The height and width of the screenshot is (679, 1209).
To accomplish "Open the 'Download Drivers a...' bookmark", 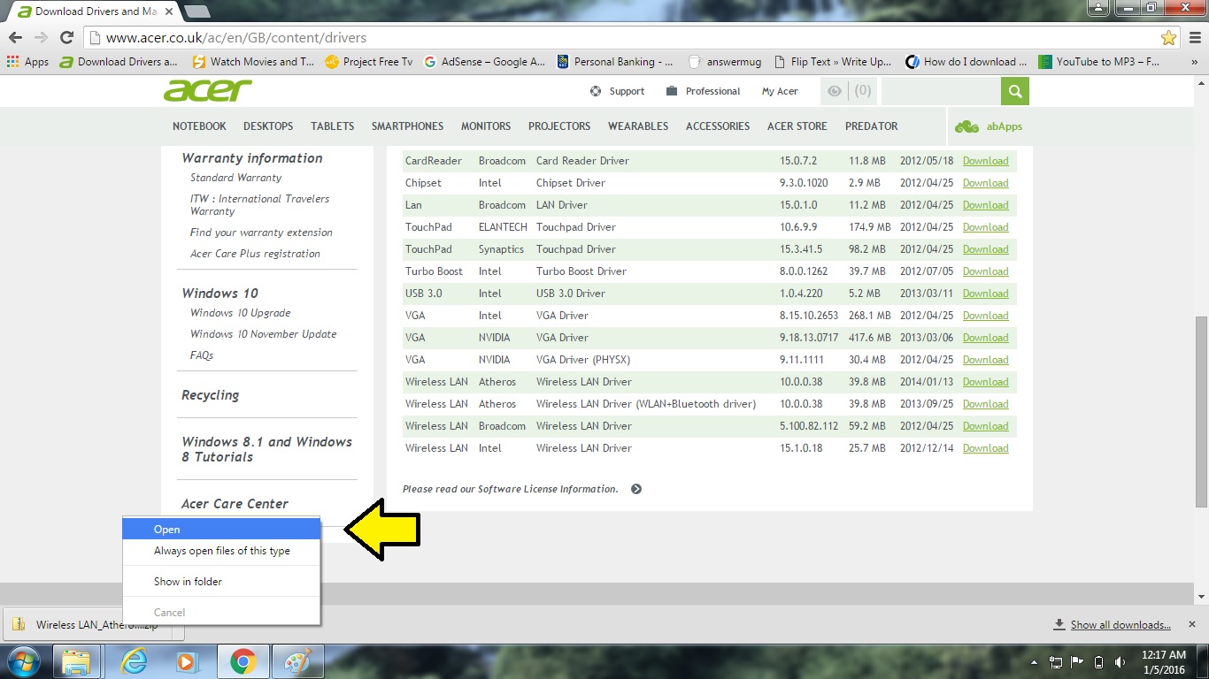I will [119, 62].
